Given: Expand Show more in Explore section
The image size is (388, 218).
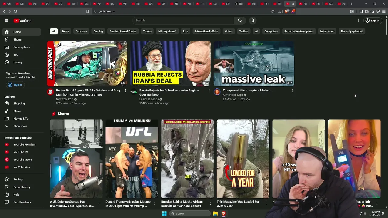Looking at the screenshot, I should point(22,126).
